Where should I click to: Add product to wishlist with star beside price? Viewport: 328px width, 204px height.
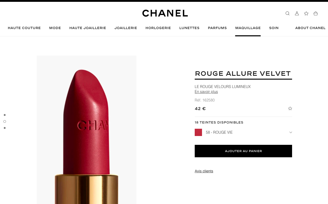click(x=290, y=108)
